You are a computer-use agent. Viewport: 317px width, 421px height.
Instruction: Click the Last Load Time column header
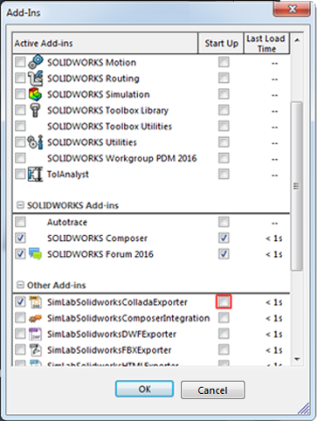coord(266,43)
